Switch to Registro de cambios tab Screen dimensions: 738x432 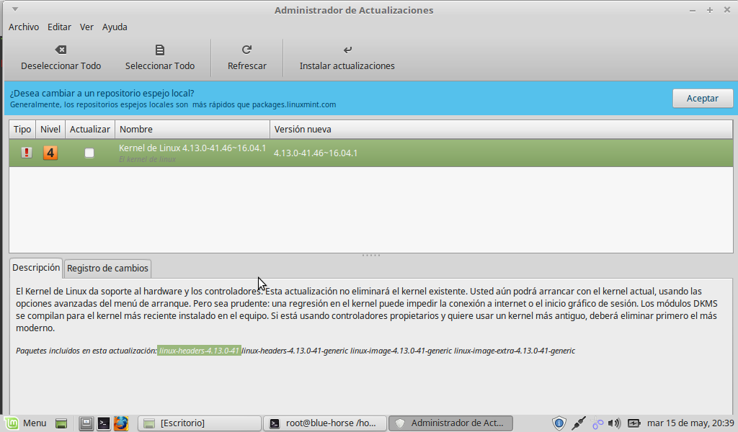point(107,268)
